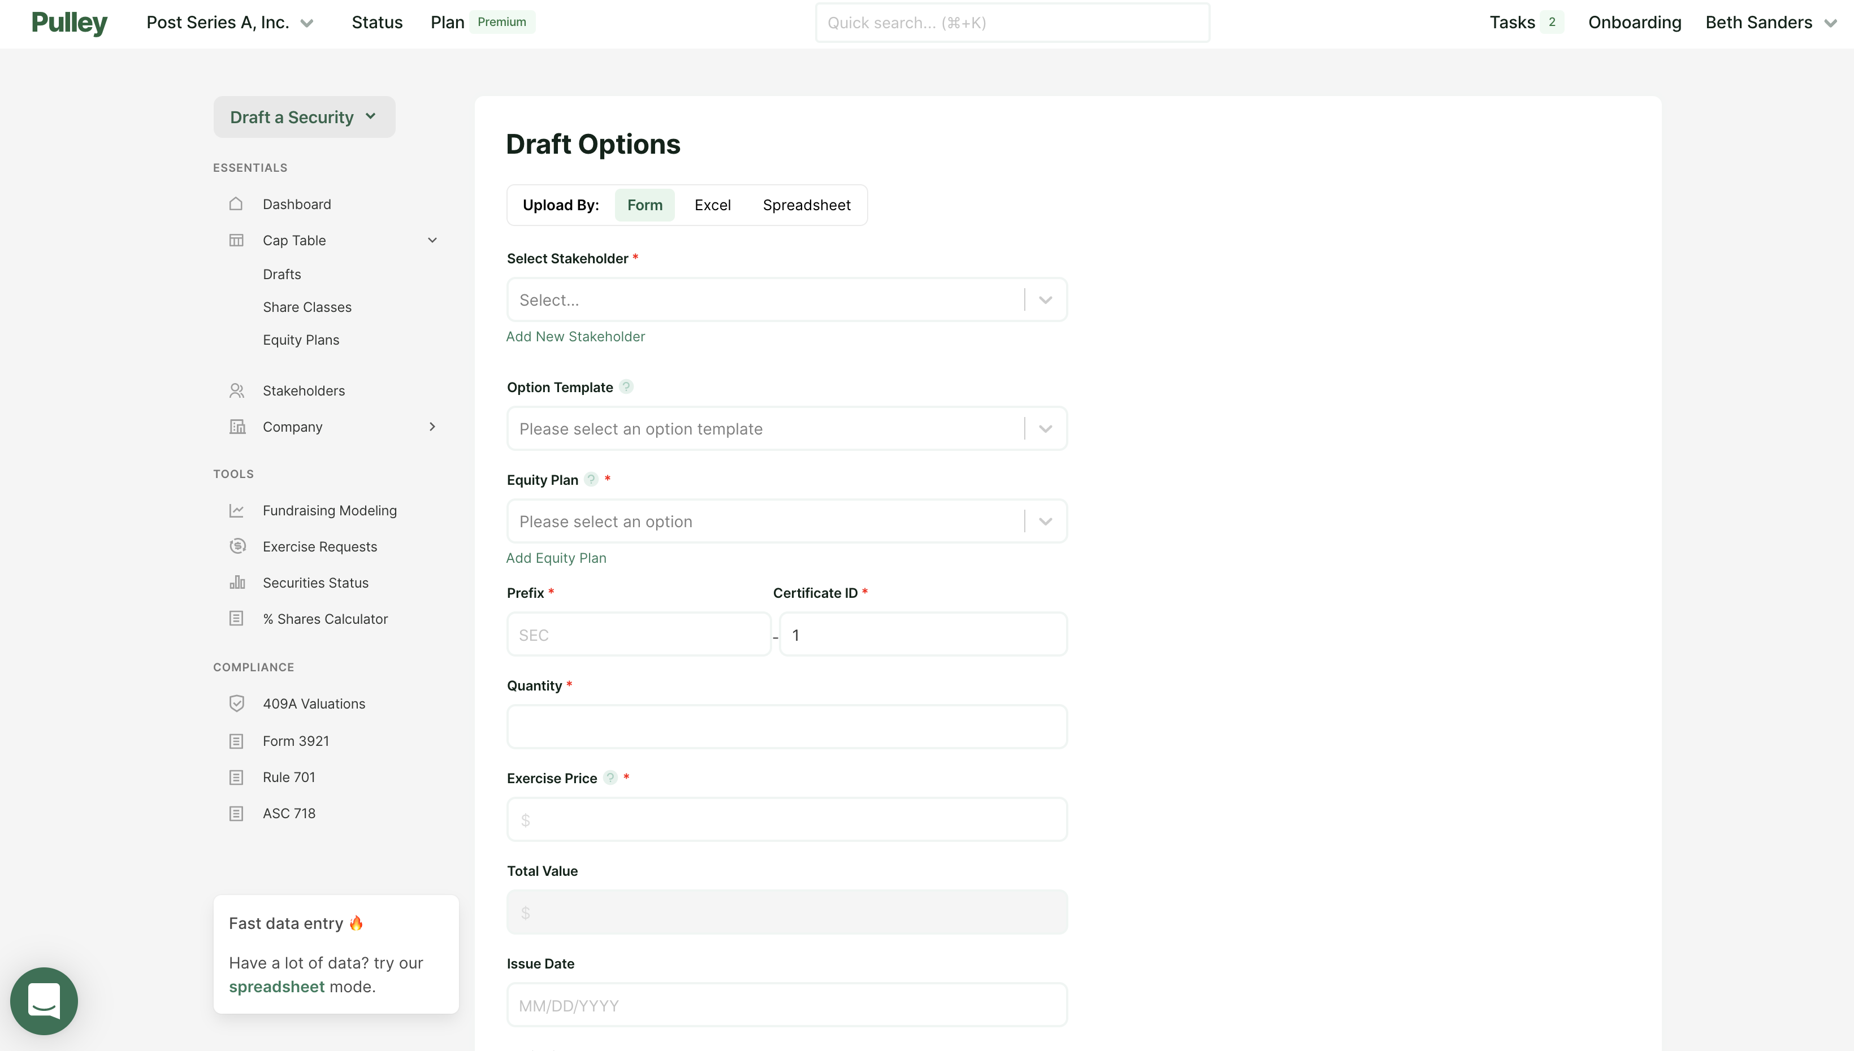Image resolution: width=1854 pixels, height=1051 pixels.
Task: Select the Fundraising Modeling chart icon
Action: [238, 510]
